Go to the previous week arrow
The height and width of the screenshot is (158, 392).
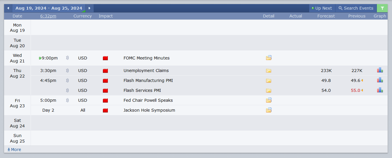point(8,8)
